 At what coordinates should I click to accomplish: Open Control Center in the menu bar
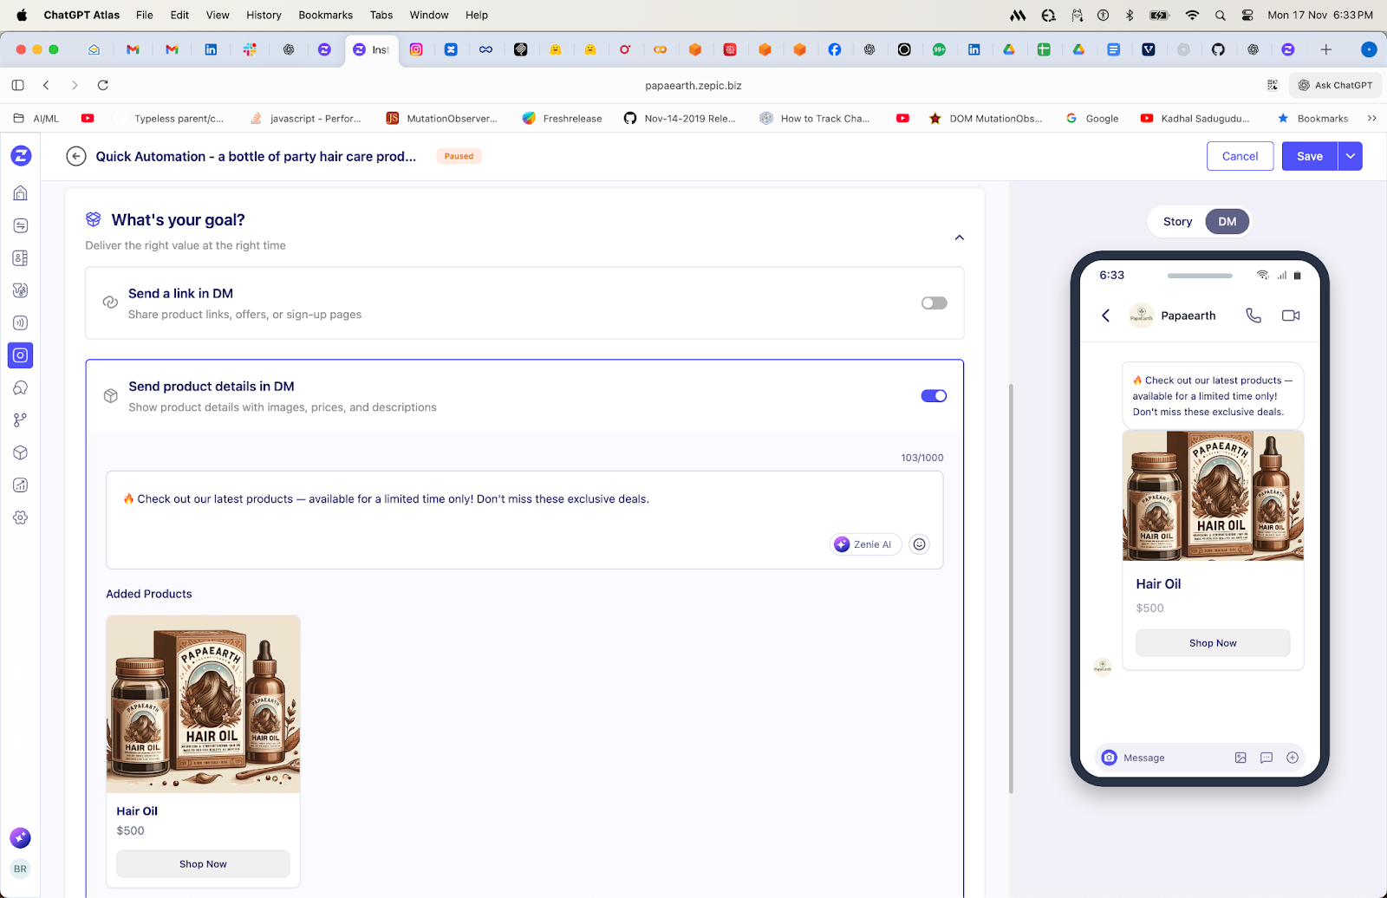click(x=1247, y=15)
